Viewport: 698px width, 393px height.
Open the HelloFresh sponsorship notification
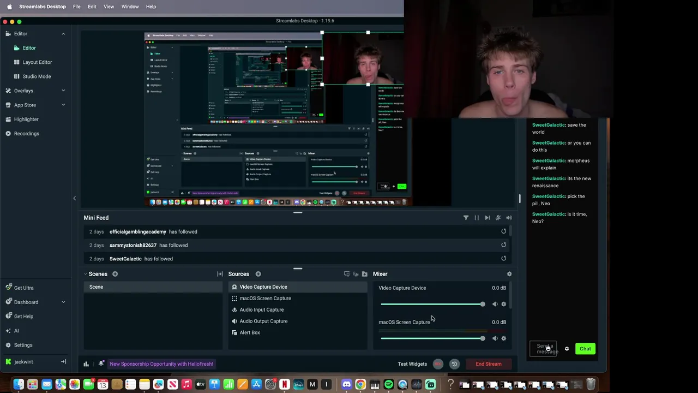tap(161, 364)
